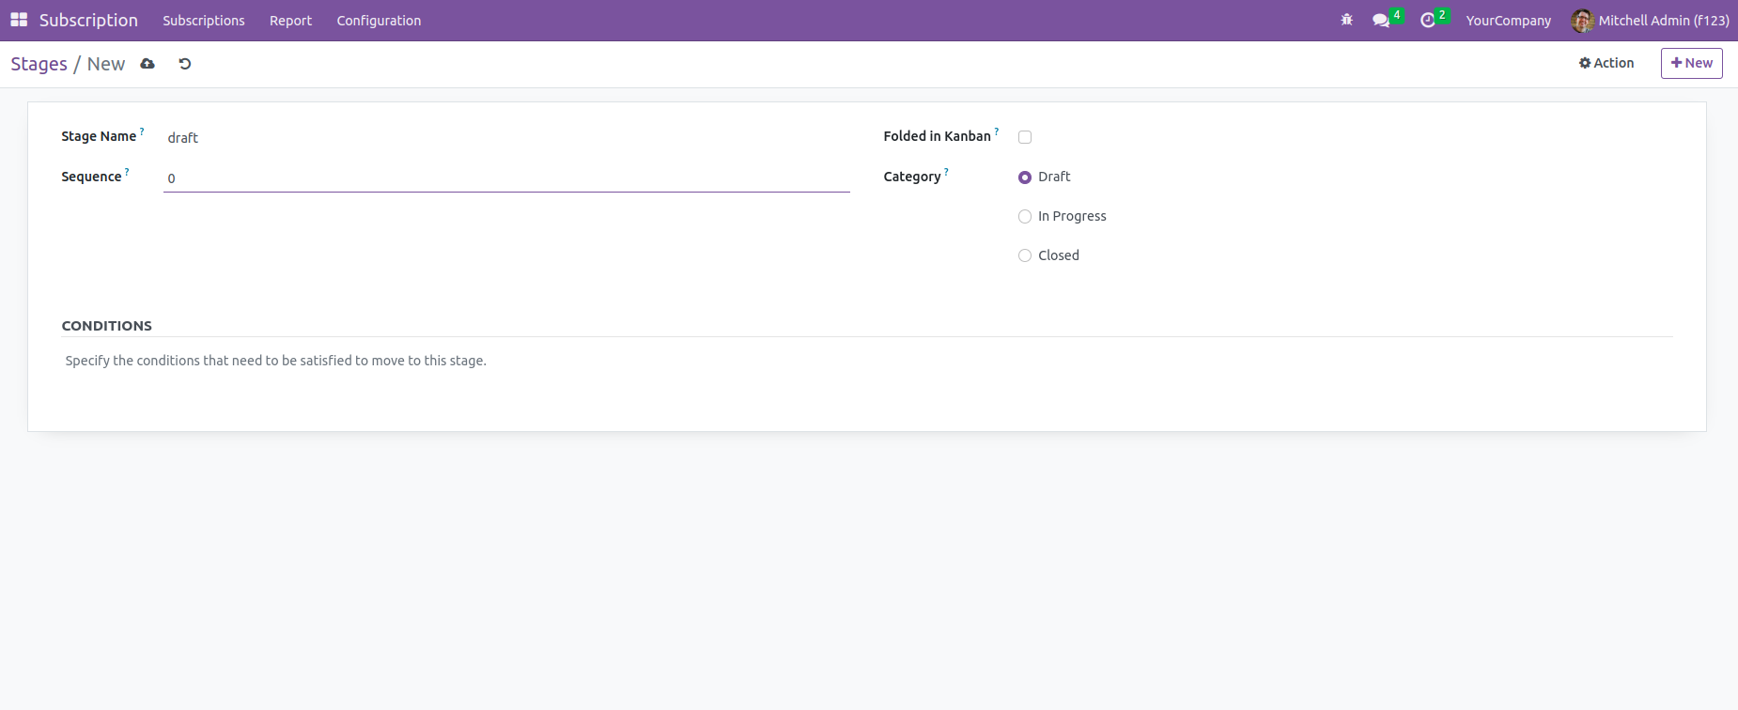The height and width of the screenshot is (710, 1738).
Task: Click the cloud save record icon
Action: point(147,64)
